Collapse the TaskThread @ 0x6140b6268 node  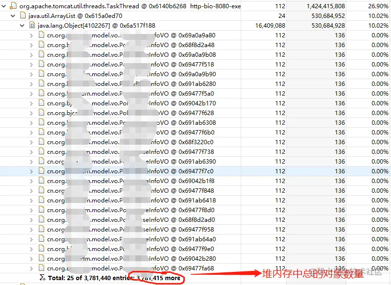point(3,6)
